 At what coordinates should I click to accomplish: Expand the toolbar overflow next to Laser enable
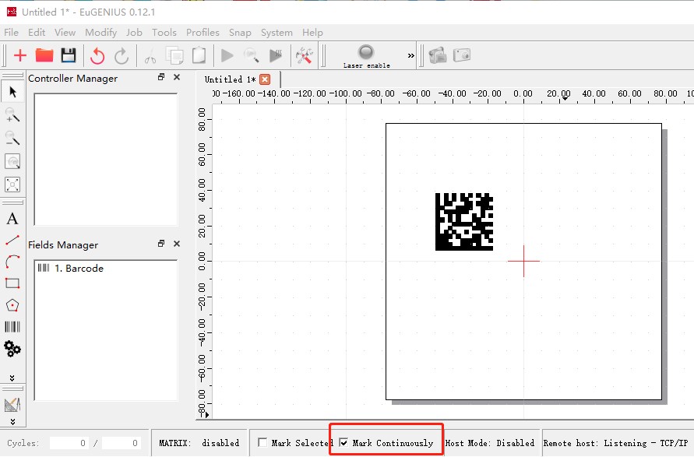[x=411, y=56]
